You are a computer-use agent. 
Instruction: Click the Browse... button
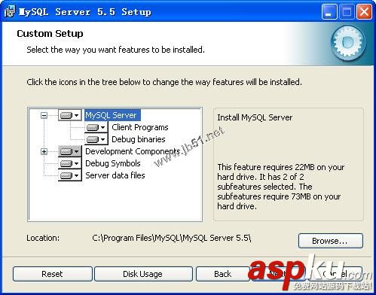pyautogui.click(x=331, y=241)
